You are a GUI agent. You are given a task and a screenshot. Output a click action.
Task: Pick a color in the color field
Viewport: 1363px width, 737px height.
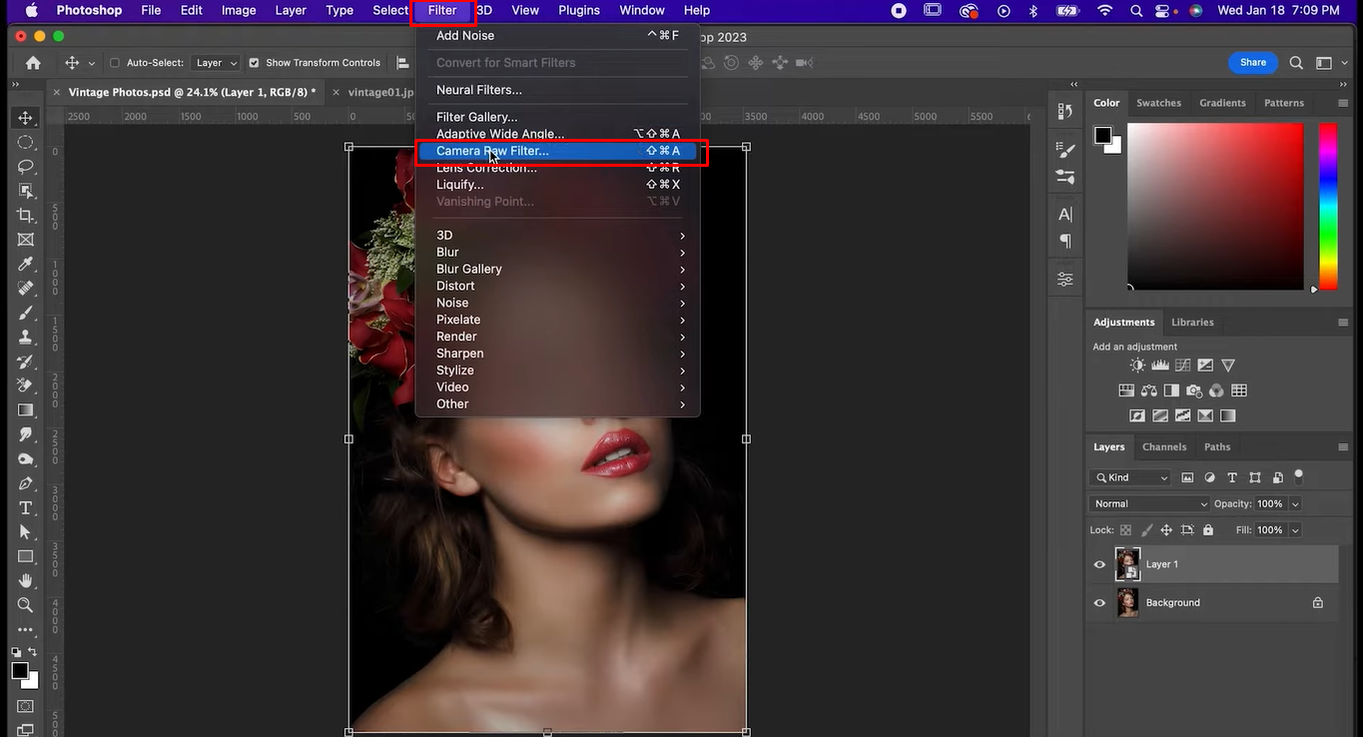point(1214,206)
